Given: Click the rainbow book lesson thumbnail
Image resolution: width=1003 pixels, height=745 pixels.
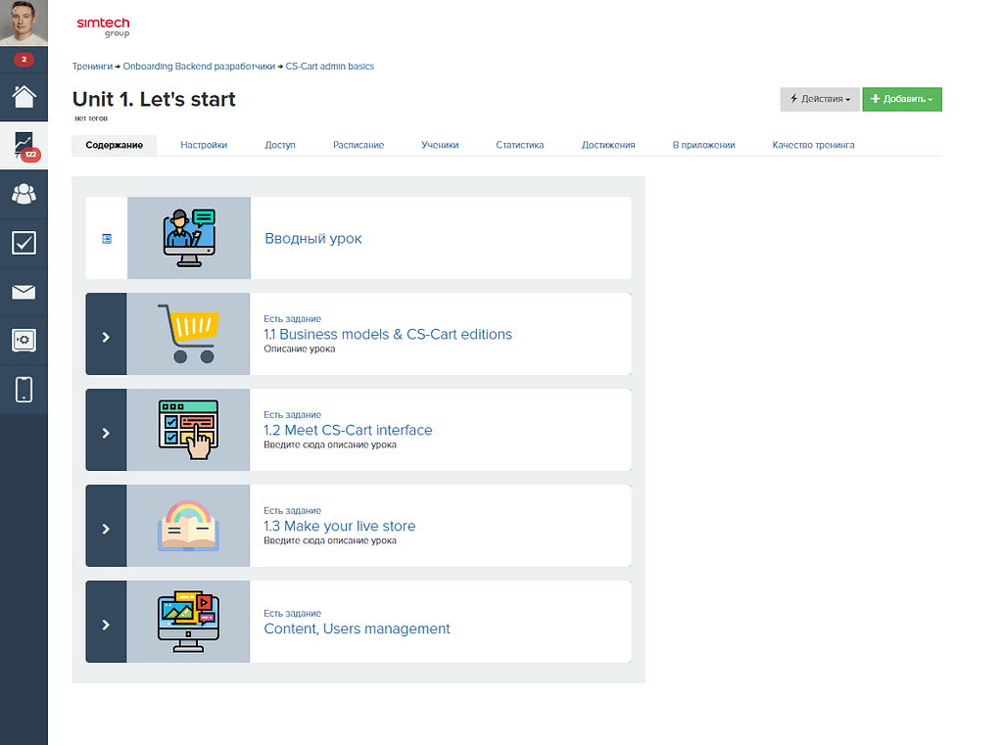Looking at the screenshot, I should pyautogui.click(x=189, y=526).
